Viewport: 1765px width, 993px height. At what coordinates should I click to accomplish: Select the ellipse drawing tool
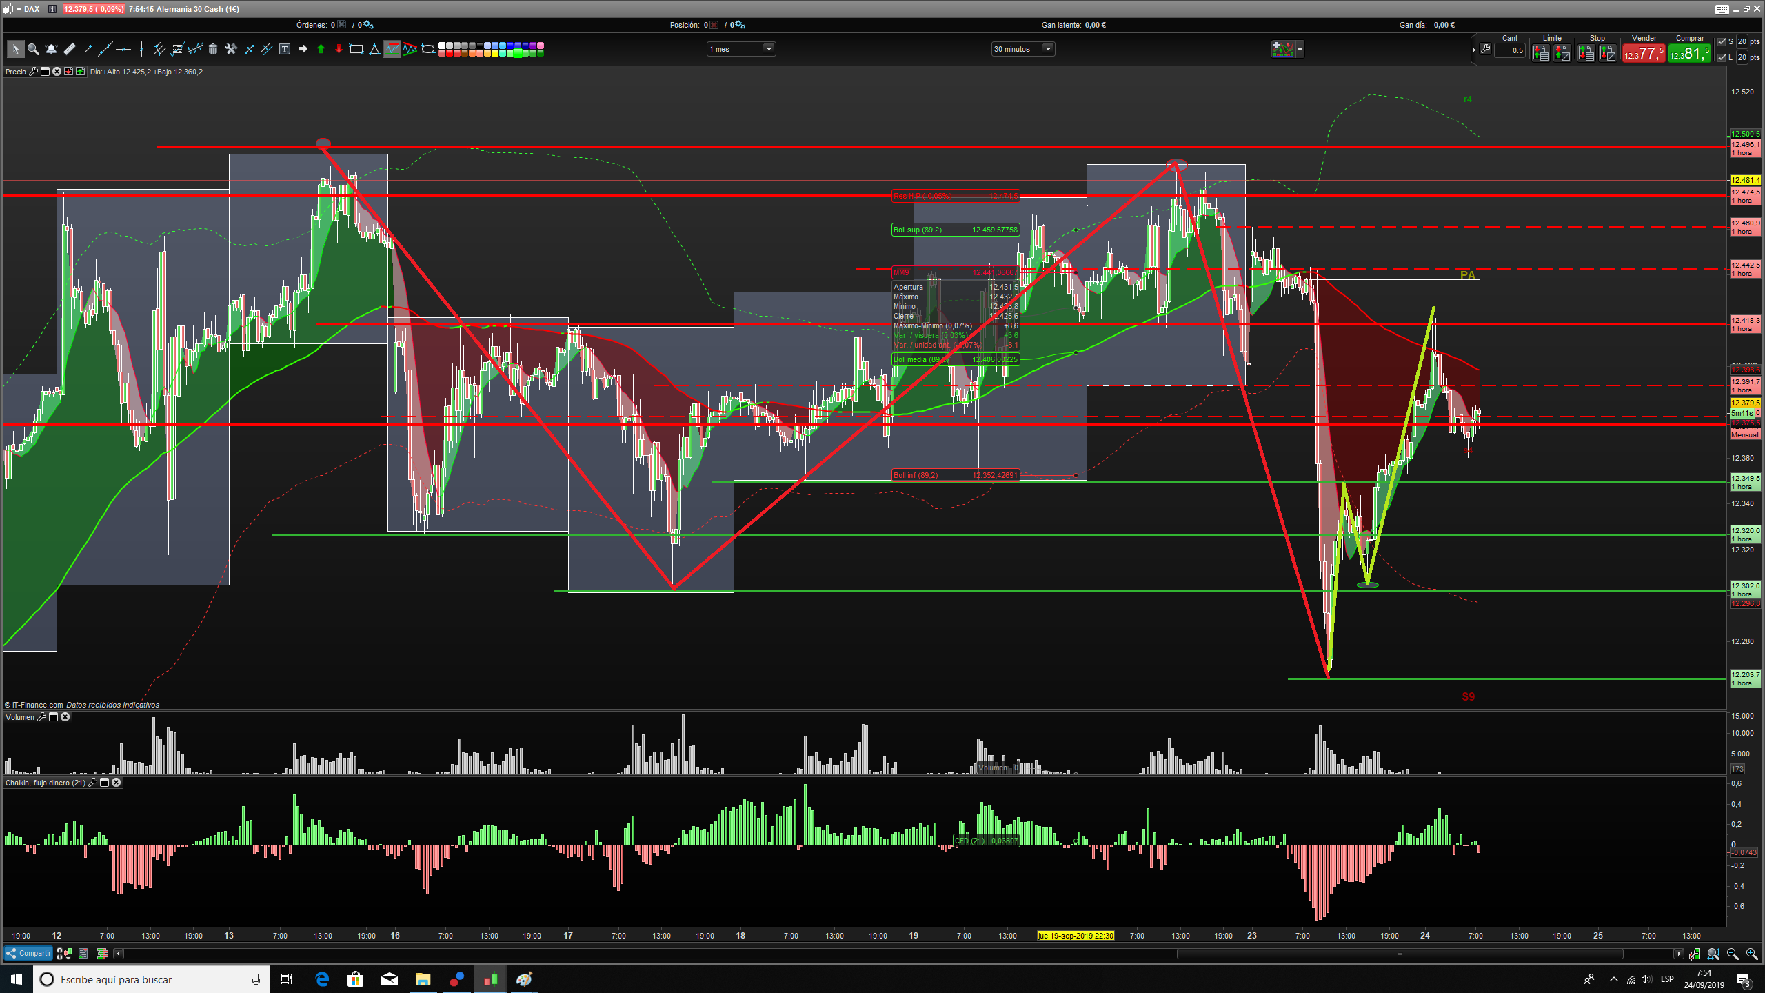(x=428, y=49)
